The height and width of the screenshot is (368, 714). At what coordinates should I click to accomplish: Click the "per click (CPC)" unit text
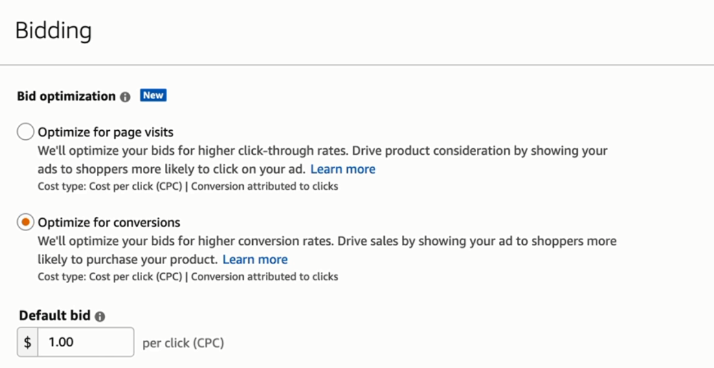pos(183,344)
